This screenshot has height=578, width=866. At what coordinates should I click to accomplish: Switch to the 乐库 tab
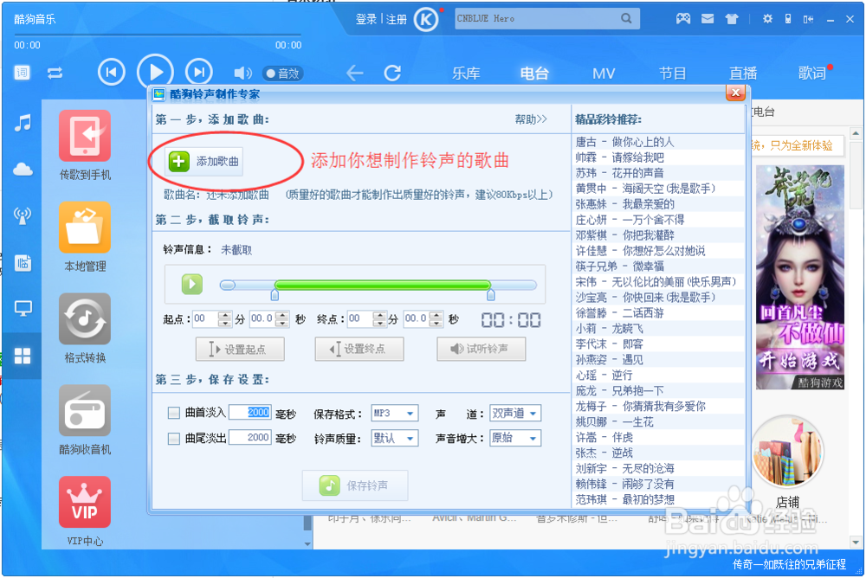click(x=466, y=73)
